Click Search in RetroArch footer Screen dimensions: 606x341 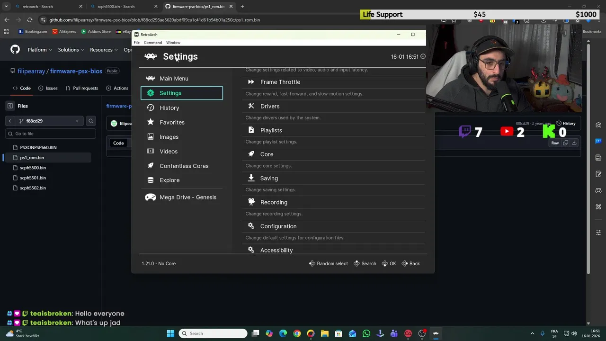coord(365,263)
